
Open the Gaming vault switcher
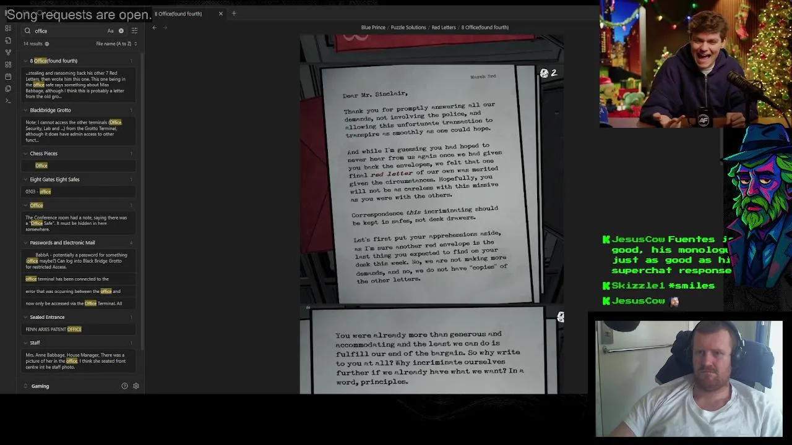coord(40,386)
